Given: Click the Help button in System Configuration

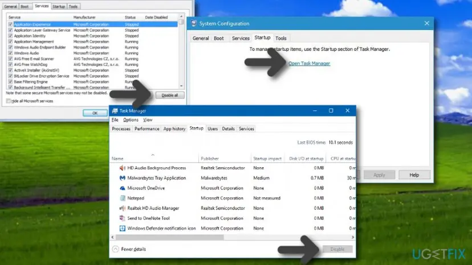Looking at the screenshot, I should [414, 175].
